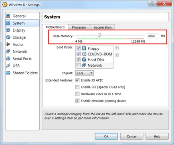Click the Cancel button
This screenshot has height=145, width=174.
[x=132, y=136]
